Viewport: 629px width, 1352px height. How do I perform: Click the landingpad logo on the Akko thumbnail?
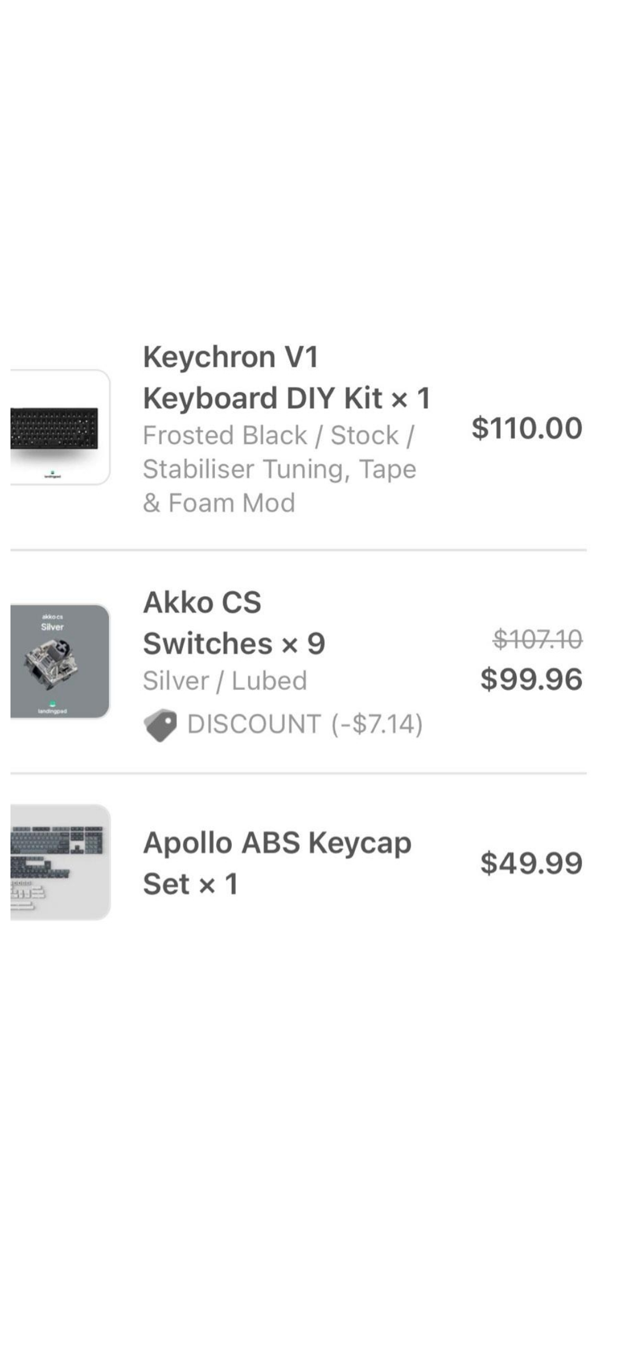click(52, 707)
